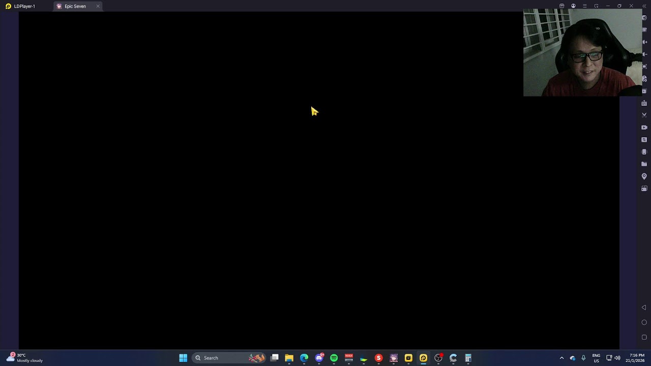Open OBS Studio from the taskbar

pyautogui.click(x=438, y=358)
